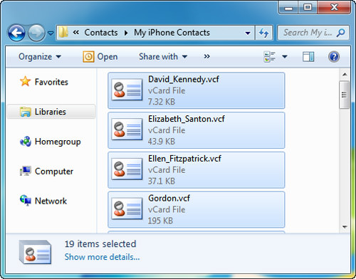
Task: Click the 195 KB size text
Action: click(x=160, y=221)
